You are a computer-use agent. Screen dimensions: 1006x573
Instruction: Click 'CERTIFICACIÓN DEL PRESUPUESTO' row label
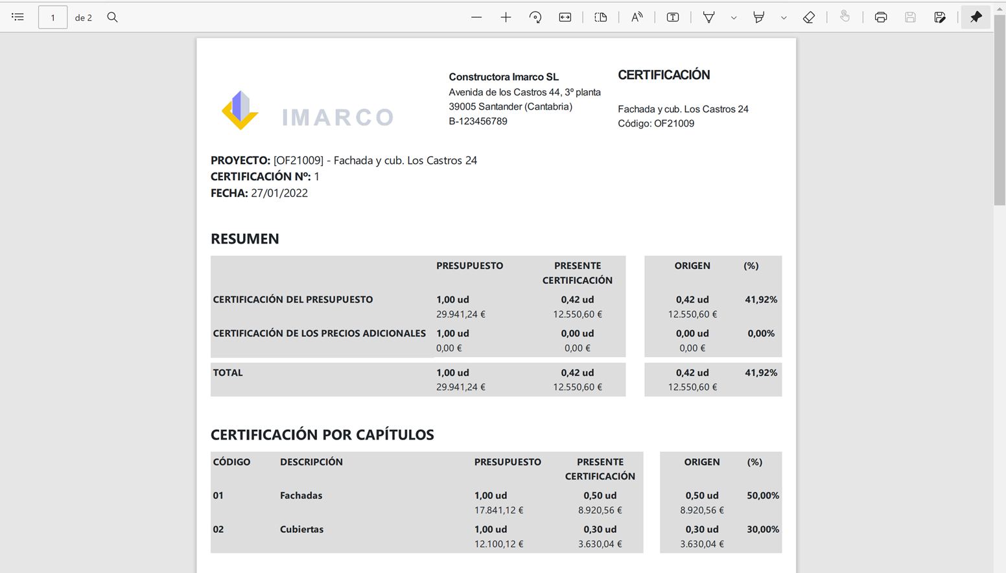tap(293, 299)
